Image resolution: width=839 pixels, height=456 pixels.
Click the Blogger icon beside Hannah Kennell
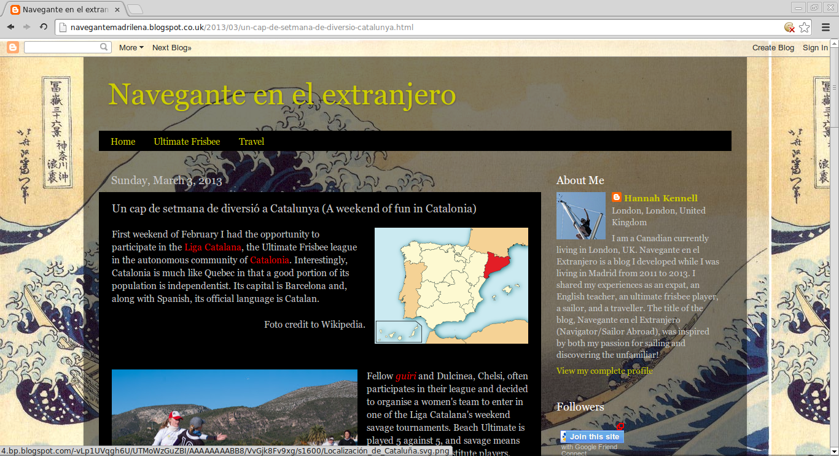617,198
